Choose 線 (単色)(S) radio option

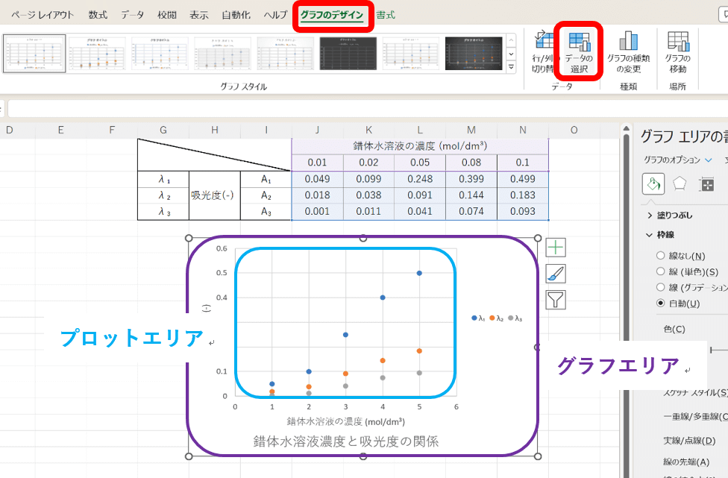(x=660, y=271)
